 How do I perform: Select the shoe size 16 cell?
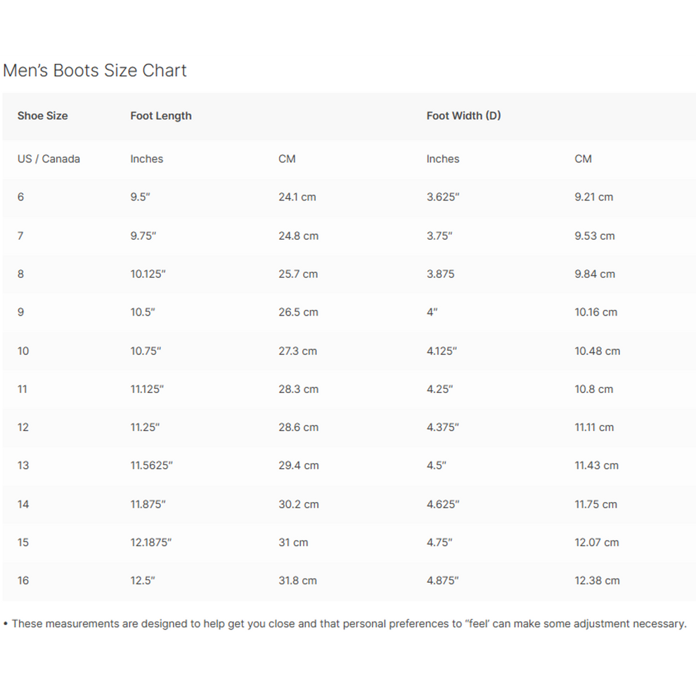click(x=23, y=581)
